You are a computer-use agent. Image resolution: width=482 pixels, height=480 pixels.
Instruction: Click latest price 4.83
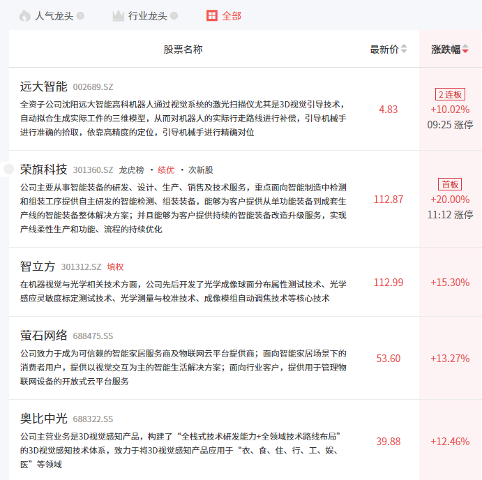[389, 110]
